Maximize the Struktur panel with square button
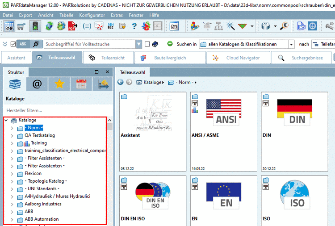Screen dimensions: 335x226 point(96,72)
